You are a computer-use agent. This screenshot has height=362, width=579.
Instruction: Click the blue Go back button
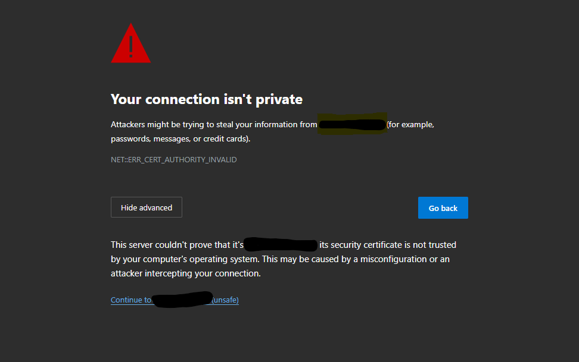tap(443, 207)
